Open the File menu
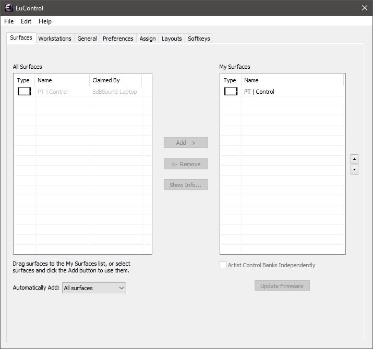Image resolution: width=373 pixels, height=349 pixels. 9,21
